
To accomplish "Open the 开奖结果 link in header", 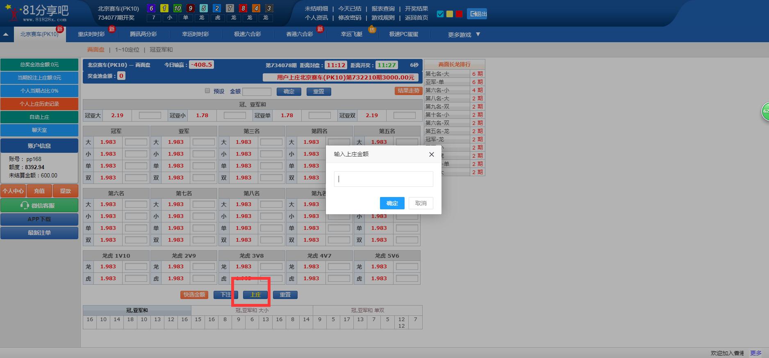I will click(416, 9).
